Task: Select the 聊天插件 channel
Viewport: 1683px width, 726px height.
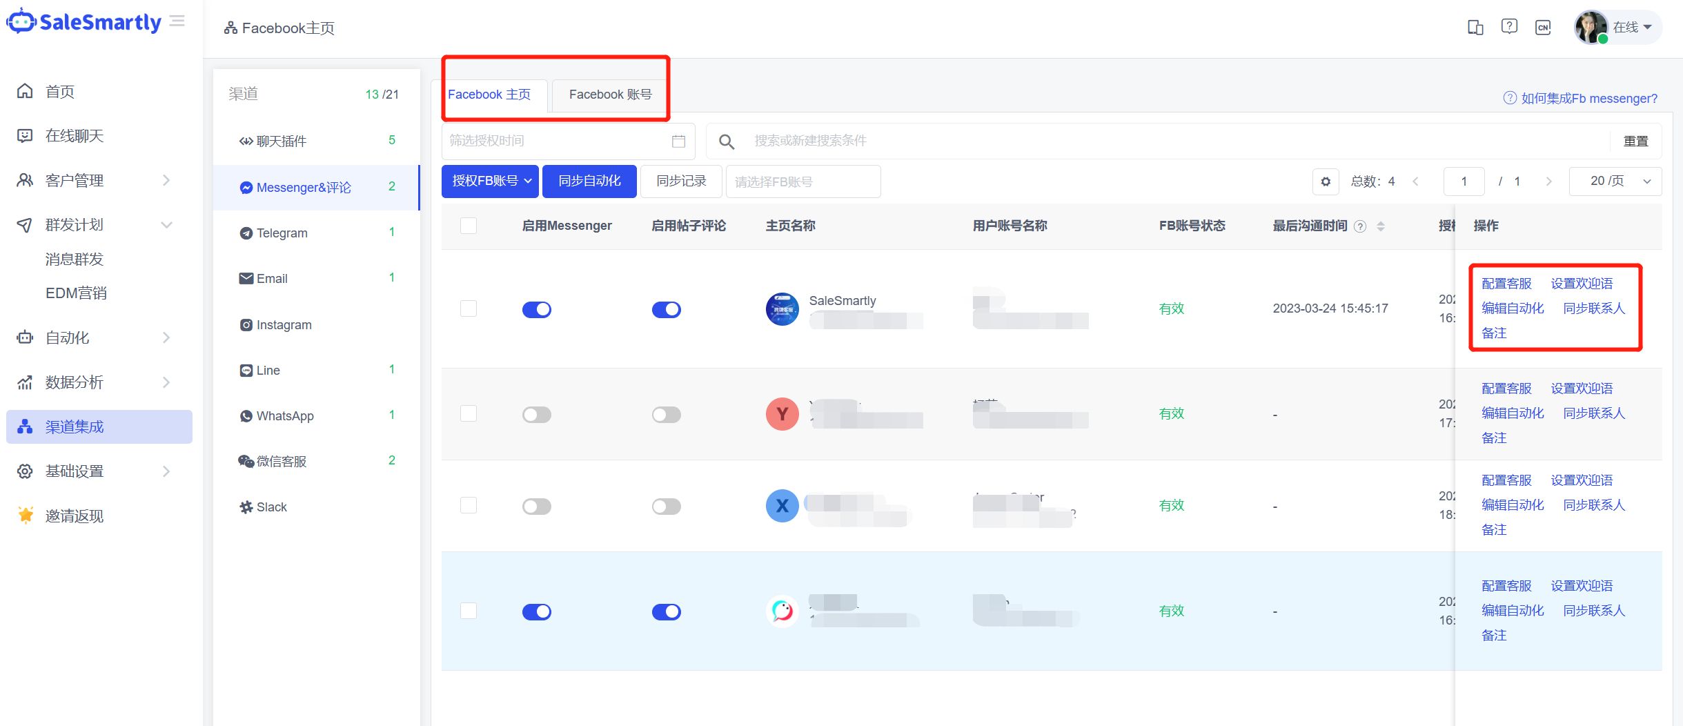Action: [x=317, y=141]
